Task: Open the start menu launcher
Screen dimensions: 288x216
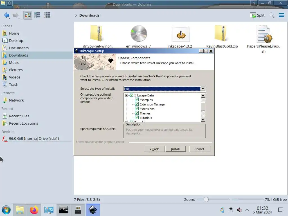Action: (6, 210)
